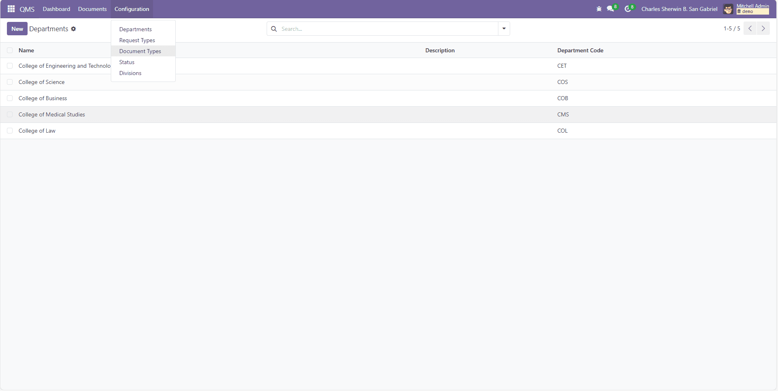Click the Departments breadcrumb title
The height and width of the screenshot is (391, 778).
pos(49,29)
